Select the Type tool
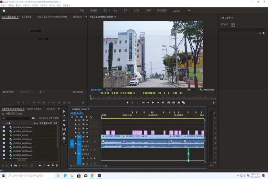 coord(64,143)
